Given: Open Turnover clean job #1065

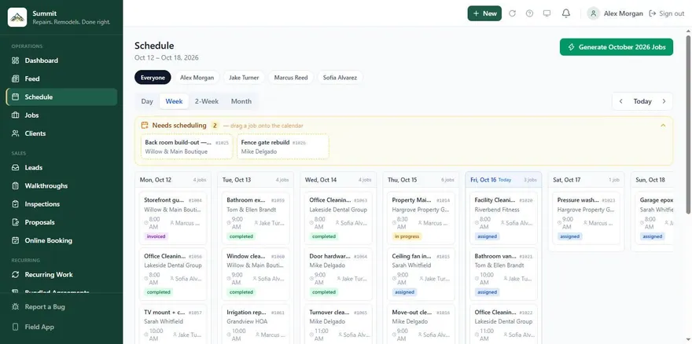Looking at the screenshot, I should 338,324.
